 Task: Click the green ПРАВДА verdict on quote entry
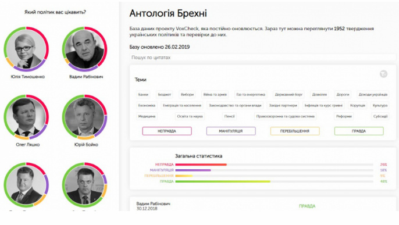pyautogui.click(x=307, y=206)
